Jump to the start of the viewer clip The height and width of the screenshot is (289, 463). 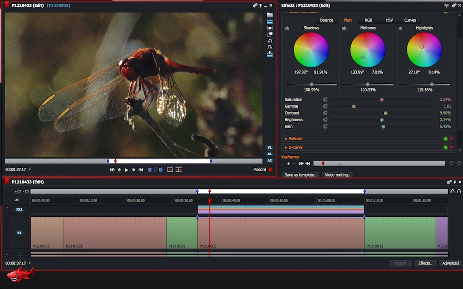pos(112,170)
